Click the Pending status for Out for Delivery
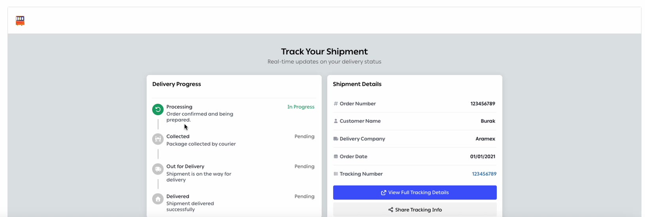Image resolution: width=645 pixels, height=217 pixels. pyautogui.click(x=304, y=167)
